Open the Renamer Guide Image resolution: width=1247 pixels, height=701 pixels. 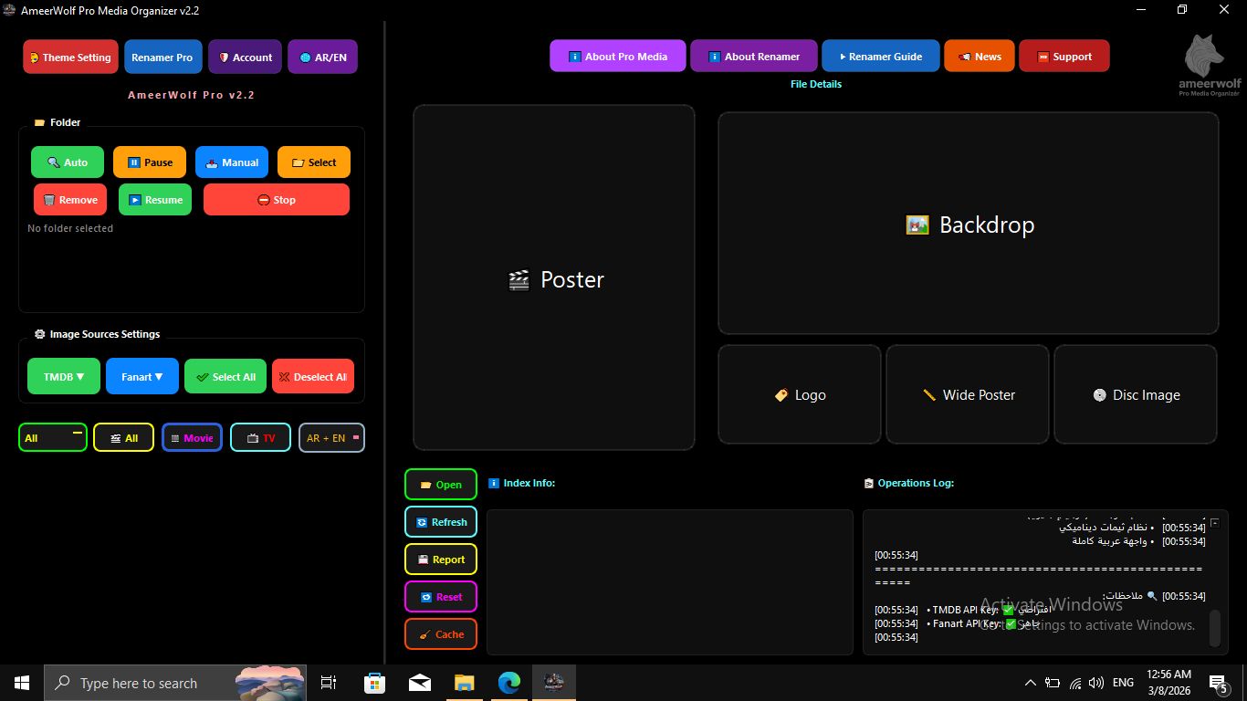(880, 56)
